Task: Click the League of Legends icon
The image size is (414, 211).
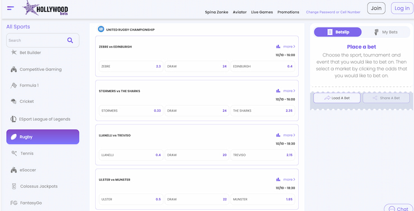Action: [13, 119]
